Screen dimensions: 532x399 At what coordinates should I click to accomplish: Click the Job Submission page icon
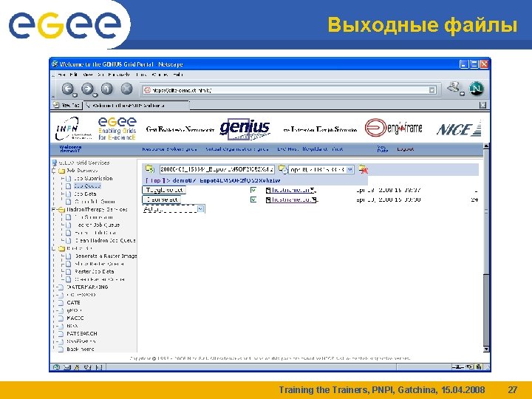coord(68,179)
